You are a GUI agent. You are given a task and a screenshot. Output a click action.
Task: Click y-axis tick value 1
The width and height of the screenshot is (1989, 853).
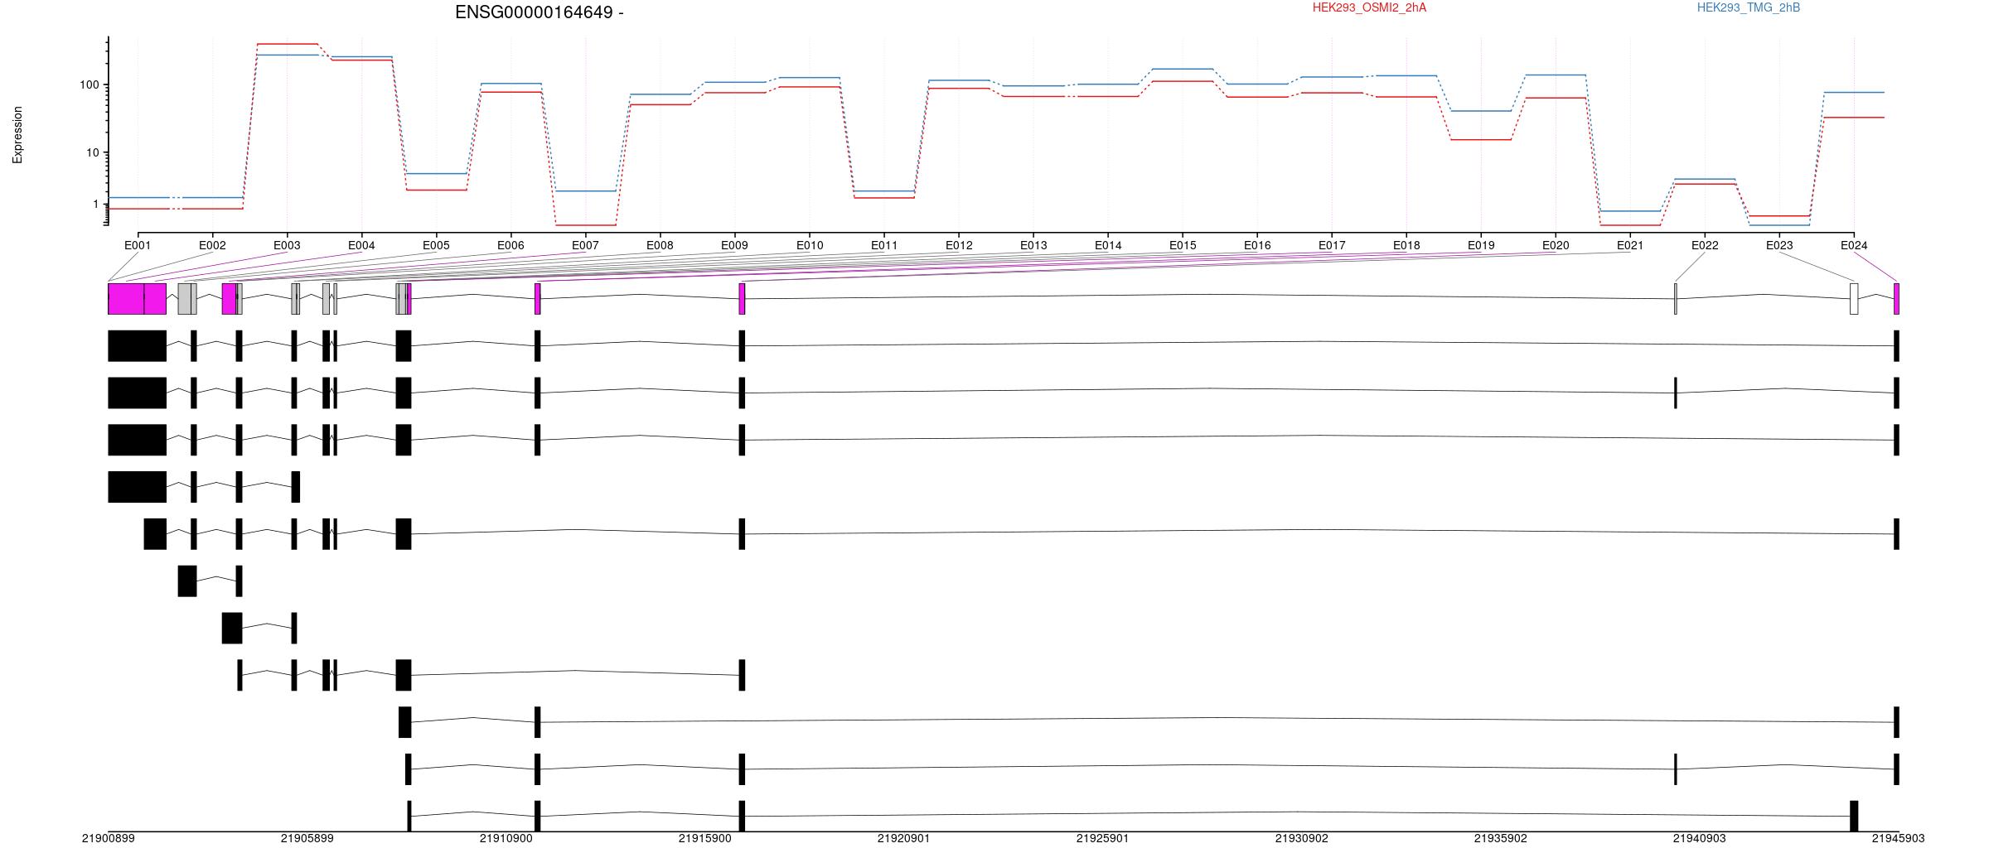pos(96,204)
